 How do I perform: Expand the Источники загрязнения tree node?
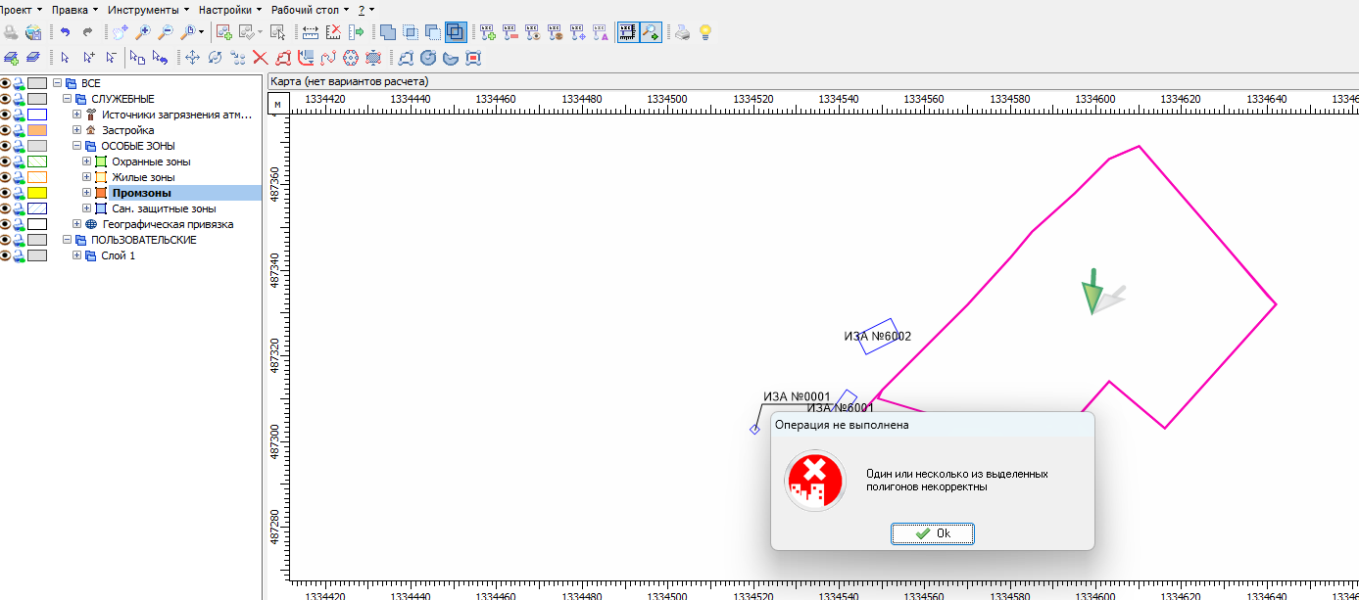coord(77,115)
